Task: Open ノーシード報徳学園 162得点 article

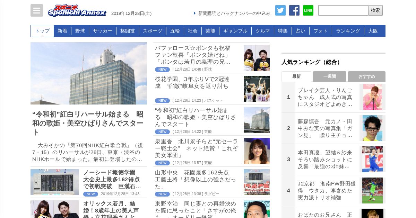Action: (112, 180)
